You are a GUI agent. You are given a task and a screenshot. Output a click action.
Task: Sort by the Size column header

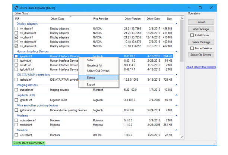click(x=167, y=19)
